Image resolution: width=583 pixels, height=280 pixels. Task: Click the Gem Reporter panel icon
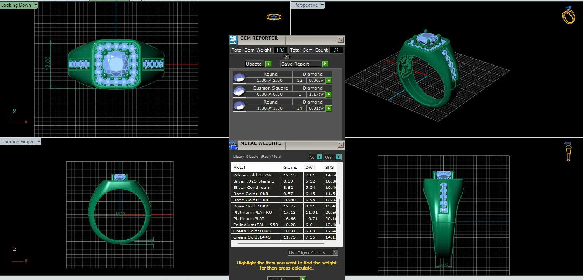pyautogui.click(x=233, y=40)
